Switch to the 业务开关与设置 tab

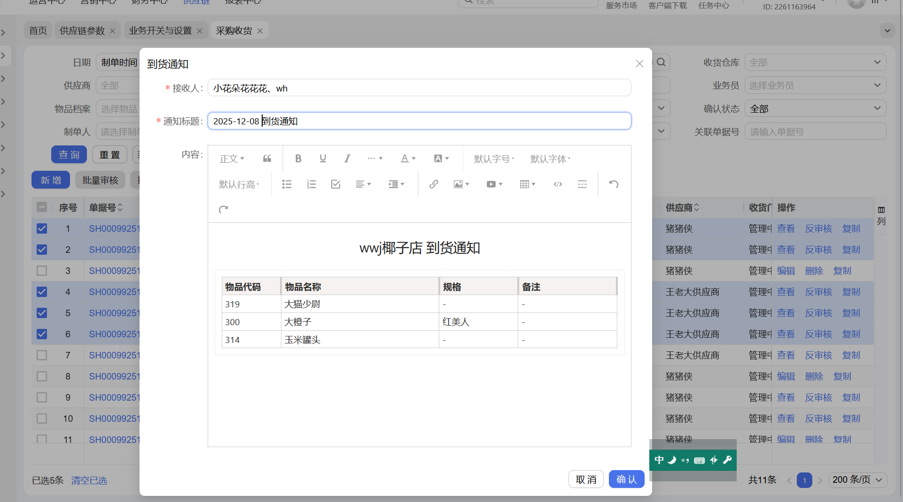(160, 30)
